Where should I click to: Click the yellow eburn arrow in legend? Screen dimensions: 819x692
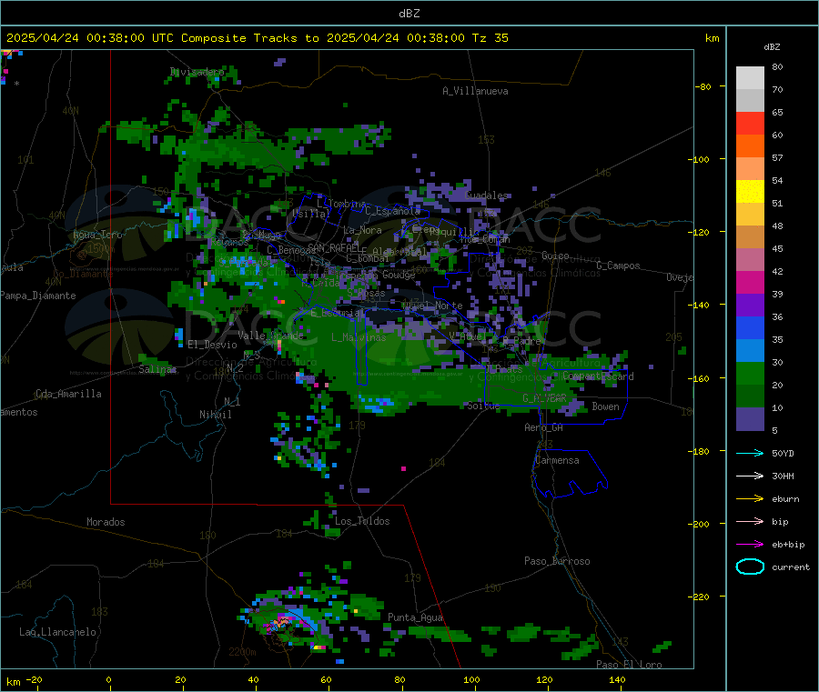(750, 499)
